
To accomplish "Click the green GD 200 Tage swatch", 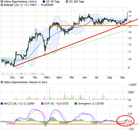I will click(x=67, y=2).
